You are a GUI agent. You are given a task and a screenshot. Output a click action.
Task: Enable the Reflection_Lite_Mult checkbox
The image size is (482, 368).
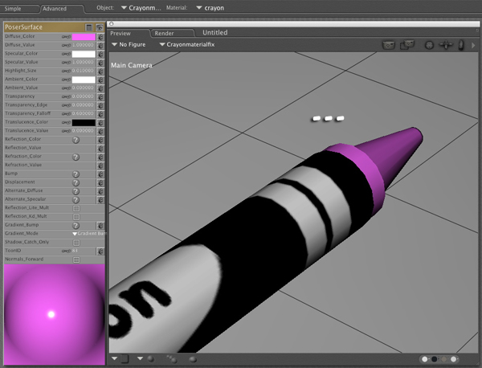coord(76,208)
